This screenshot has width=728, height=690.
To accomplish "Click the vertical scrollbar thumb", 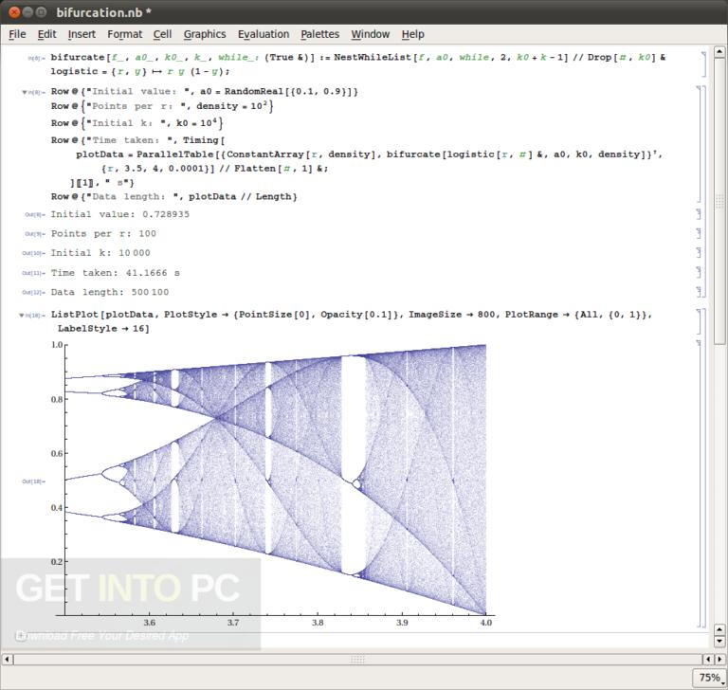I will pyautogui.click(x=719, y=201).
